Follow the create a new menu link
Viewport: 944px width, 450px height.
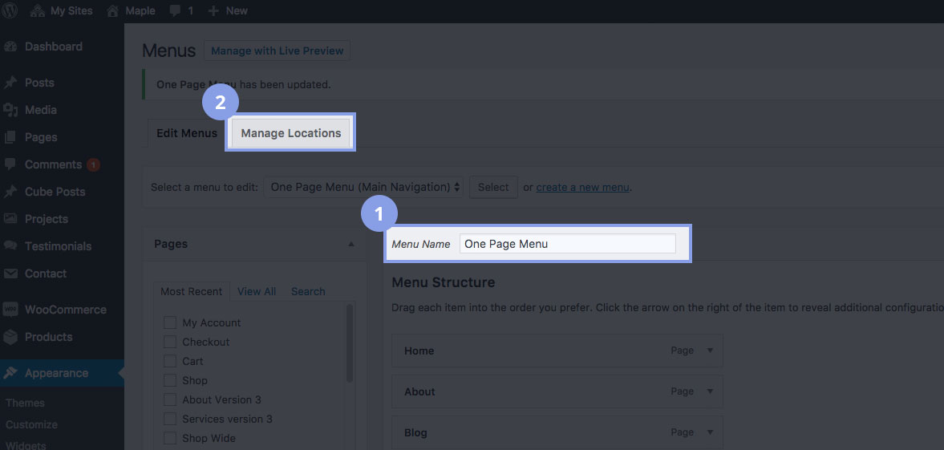pyautogui.click(x=582, y=187)
